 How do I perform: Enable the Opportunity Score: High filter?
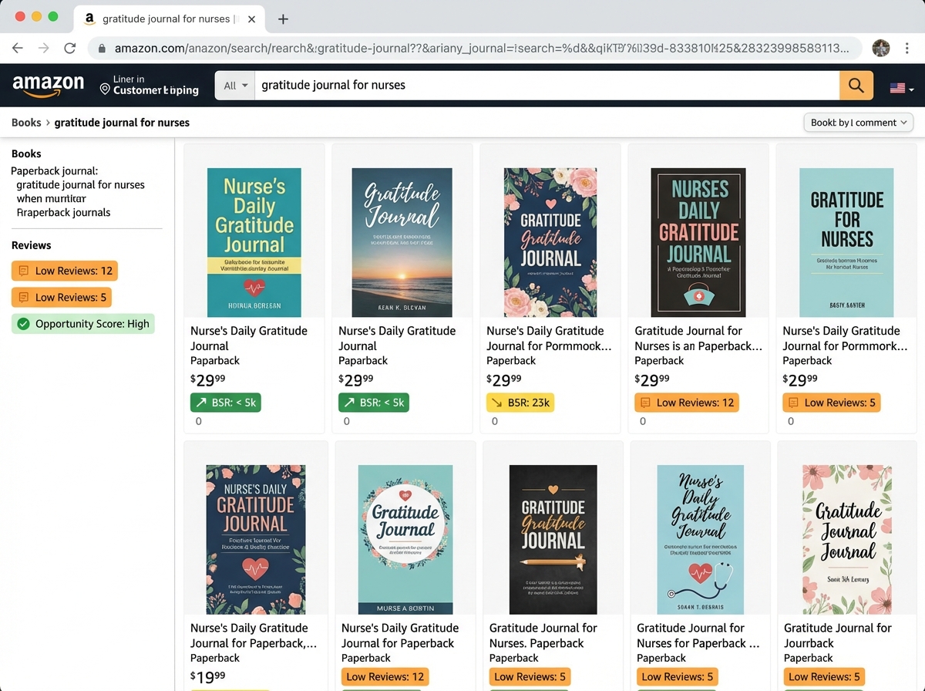[x=82, y=324]
